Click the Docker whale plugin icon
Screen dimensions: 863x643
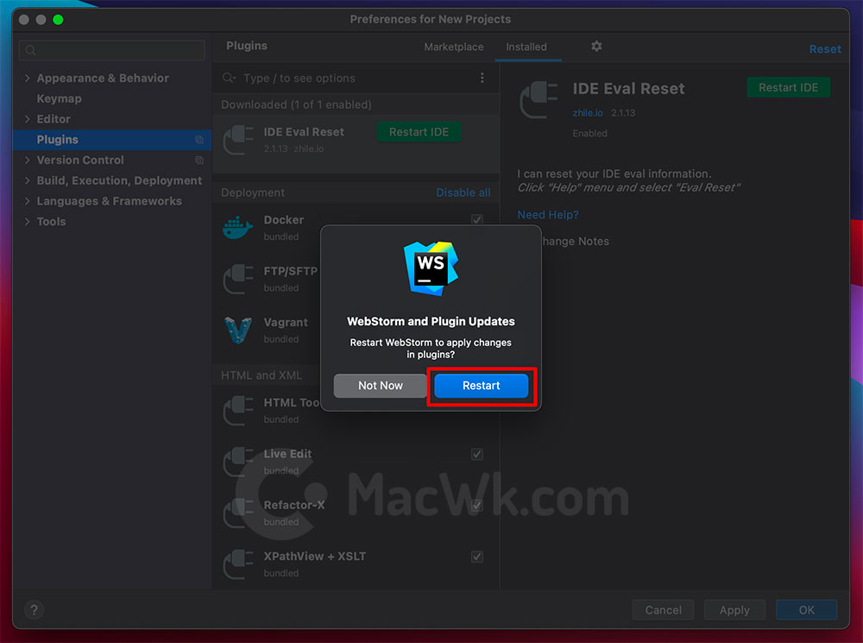tap(238, 227)
